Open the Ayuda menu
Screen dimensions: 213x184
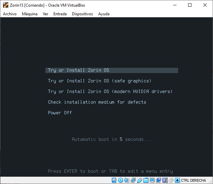click(x=104, y=14)
